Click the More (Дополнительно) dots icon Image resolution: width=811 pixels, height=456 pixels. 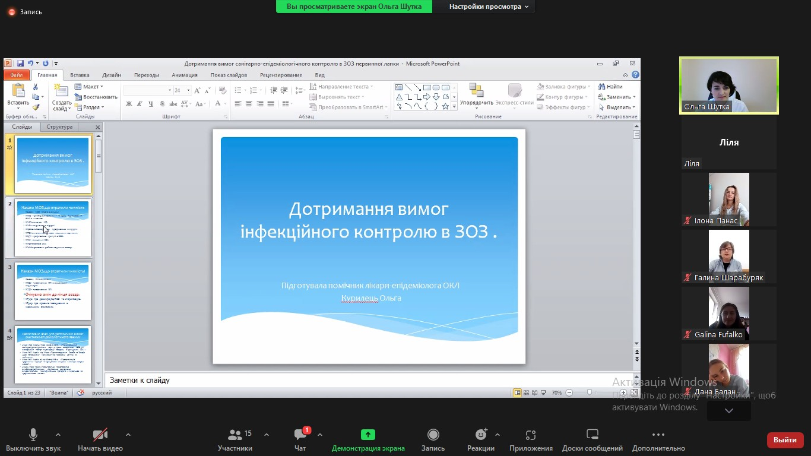(658, 435)
